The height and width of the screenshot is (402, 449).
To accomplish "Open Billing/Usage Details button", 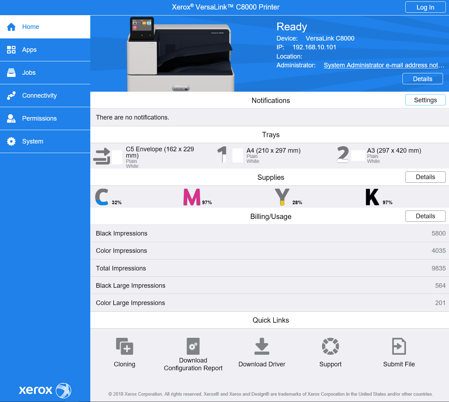I will pos(425,216).
